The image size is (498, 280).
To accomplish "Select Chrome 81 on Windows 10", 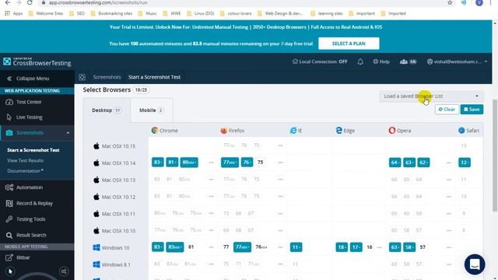I will click(191, 247).
